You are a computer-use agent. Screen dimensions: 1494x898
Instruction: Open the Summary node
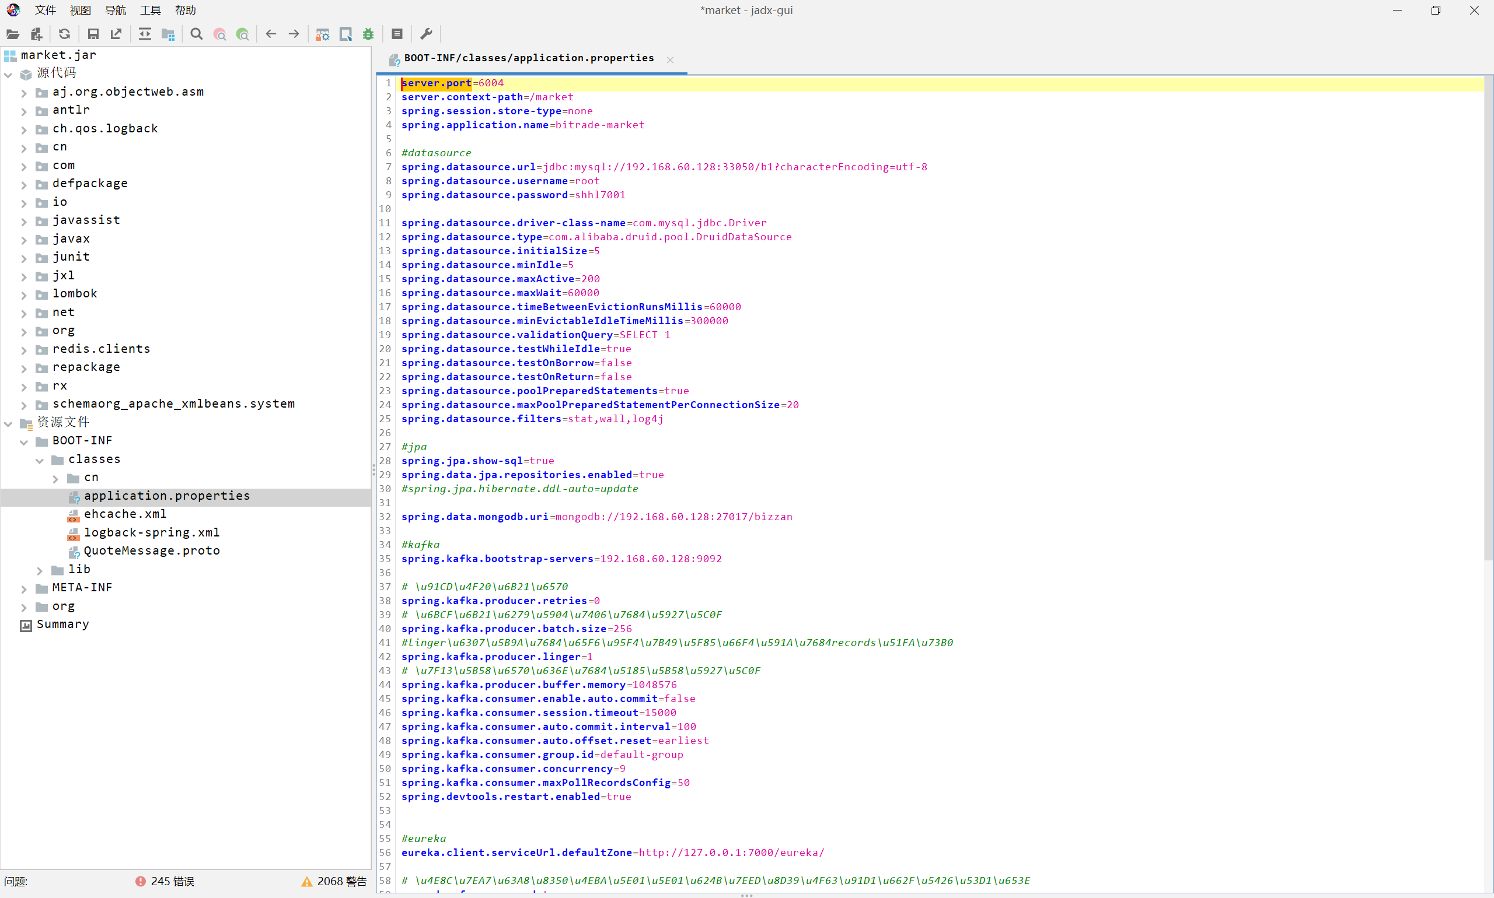[62, 624]
